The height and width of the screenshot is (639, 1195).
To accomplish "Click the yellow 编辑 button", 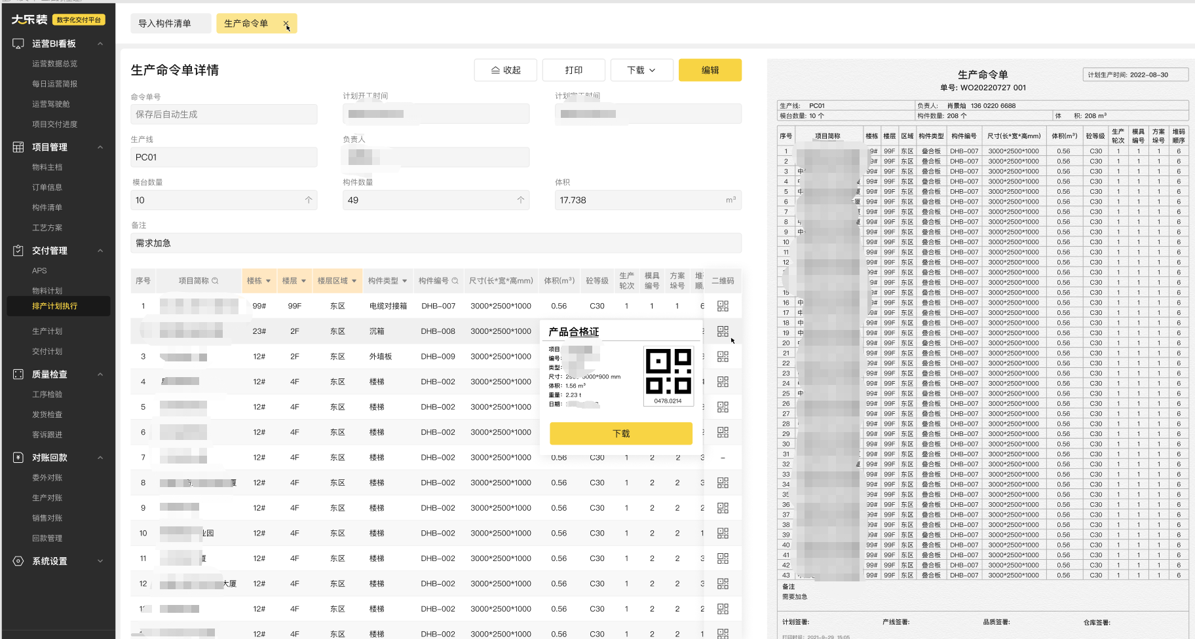I will point(710,70).
